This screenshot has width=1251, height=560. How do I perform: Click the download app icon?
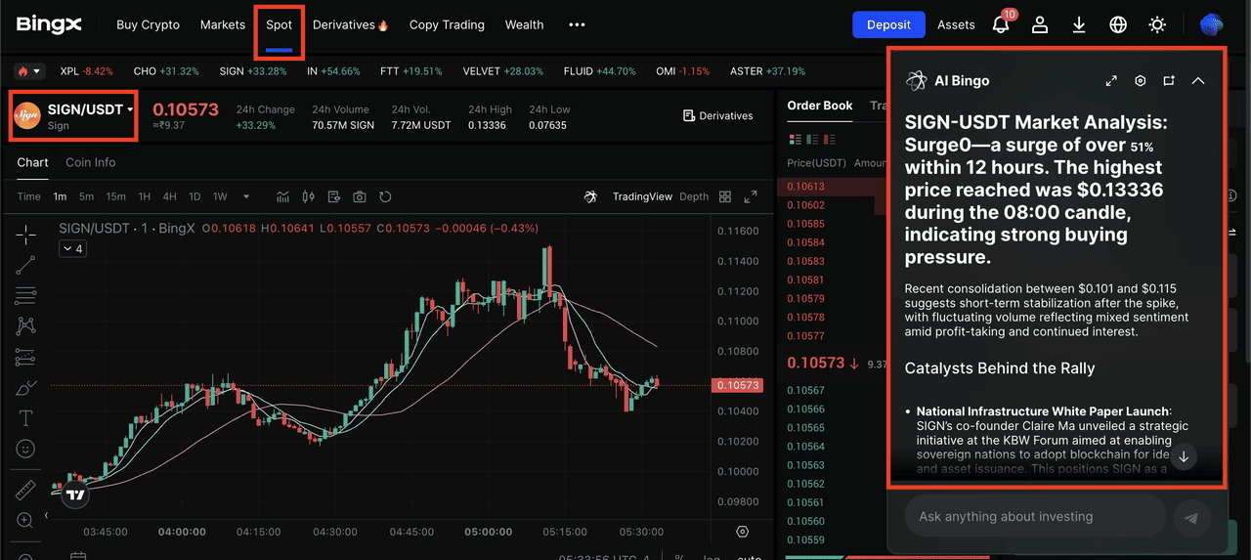click(1079, 24)
